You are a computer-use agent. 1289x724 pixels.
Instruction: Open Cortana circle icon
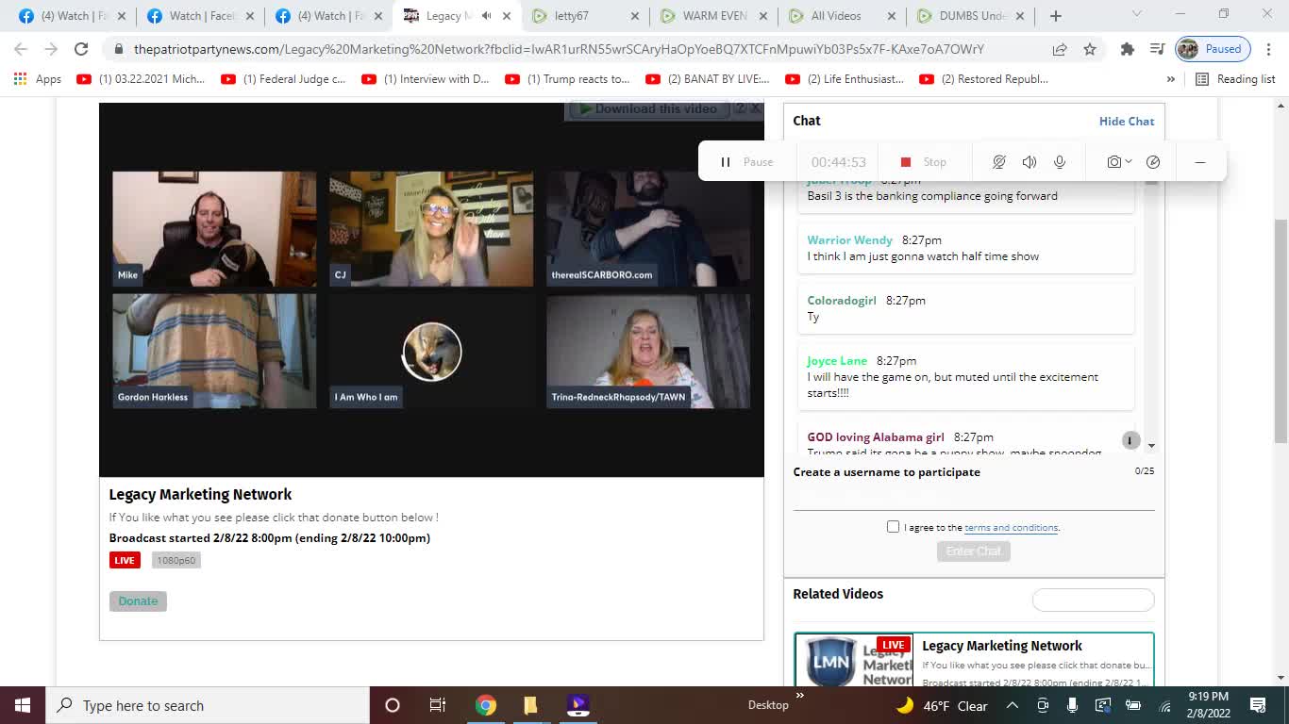click(393, 705)
